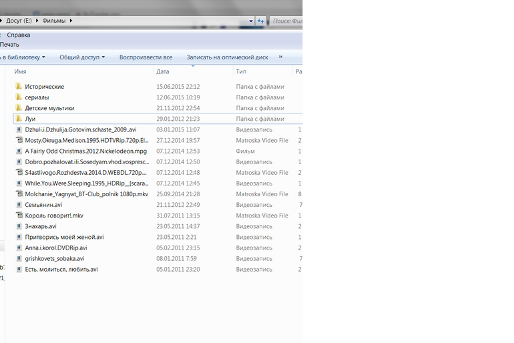Select the Детские мультики folder name
This screenshot has width=514, height=343.
(49, 108)
